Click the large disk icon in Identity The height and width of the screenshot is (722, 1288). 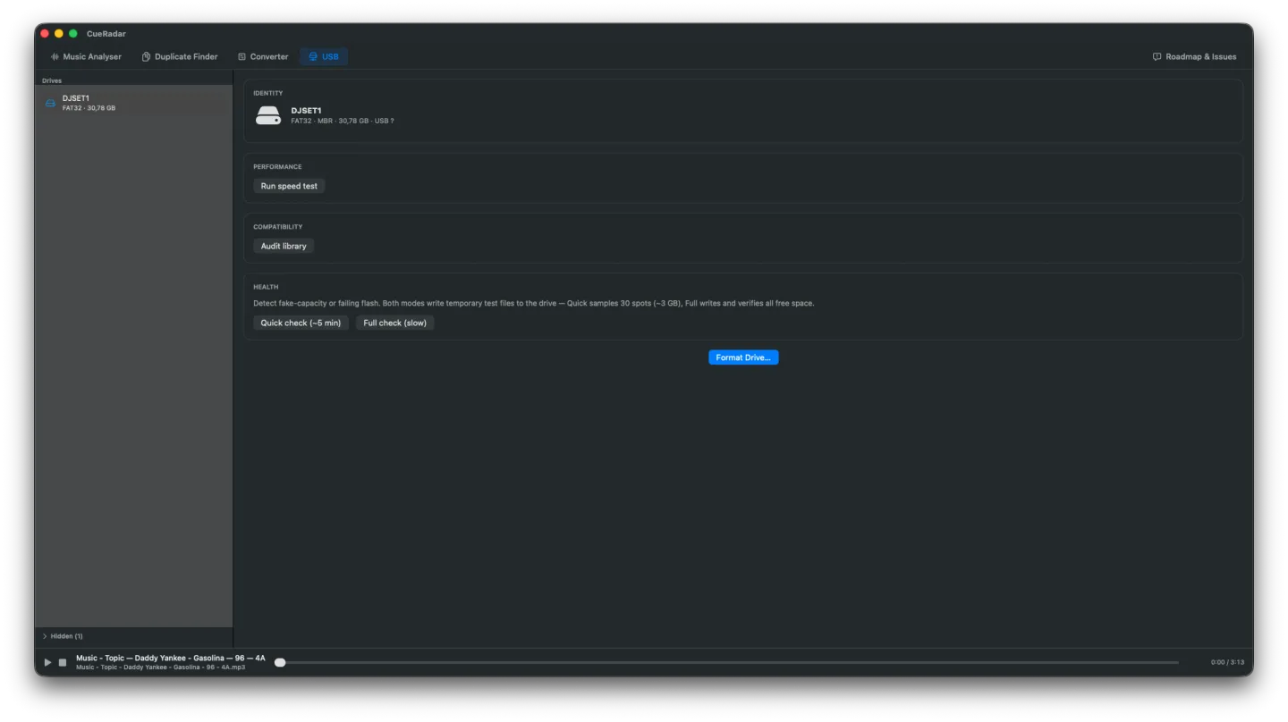click(268, 115)
